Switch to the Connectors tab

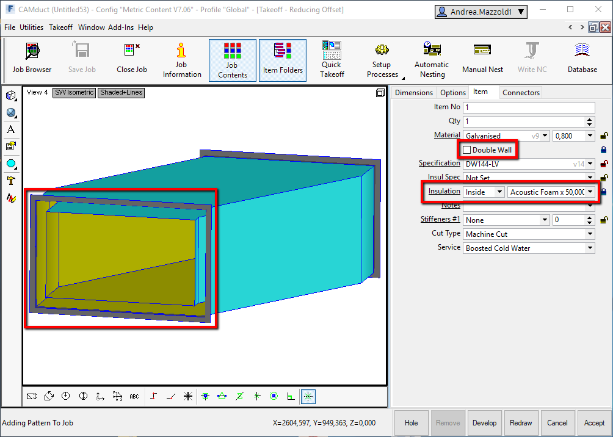click(520, 92)
